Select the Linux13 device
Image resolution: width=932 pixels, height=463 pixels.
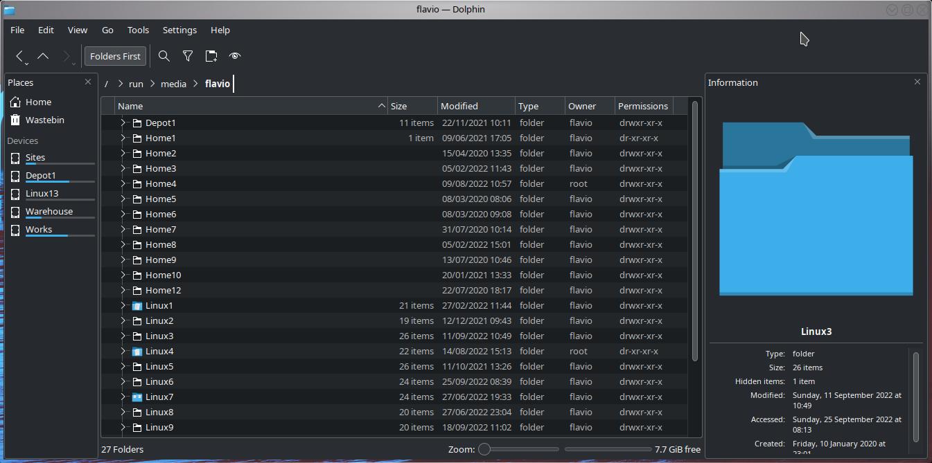pyautogui.click(x=51, y=194)
